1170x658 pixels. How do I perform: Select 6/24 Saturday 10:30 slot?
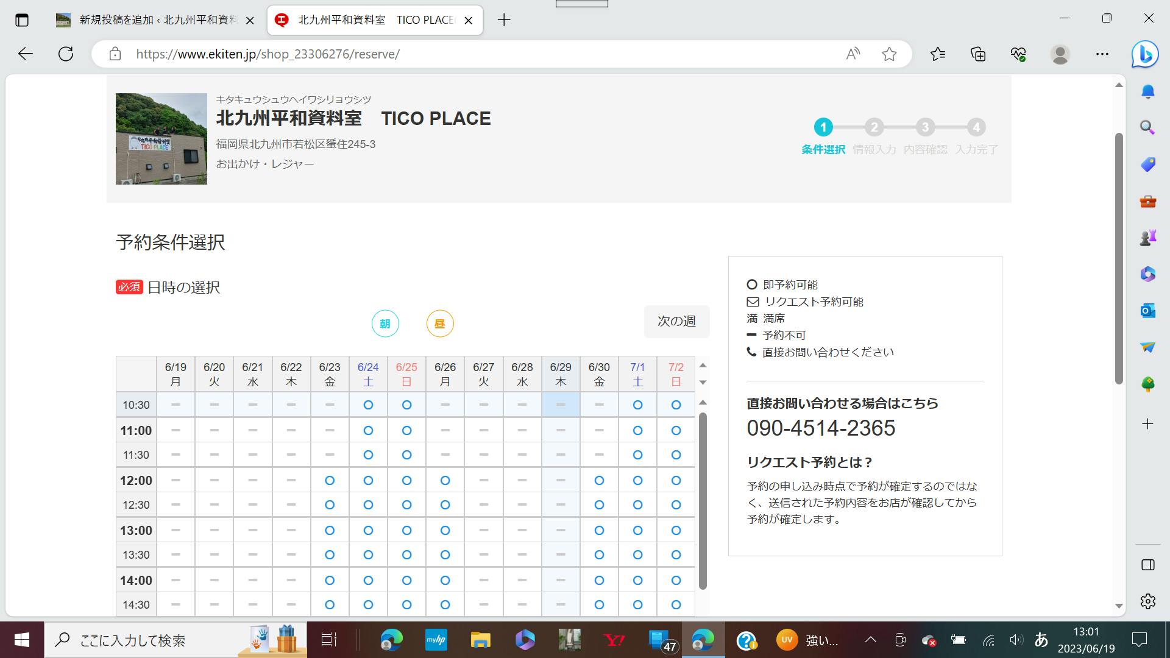368,405
